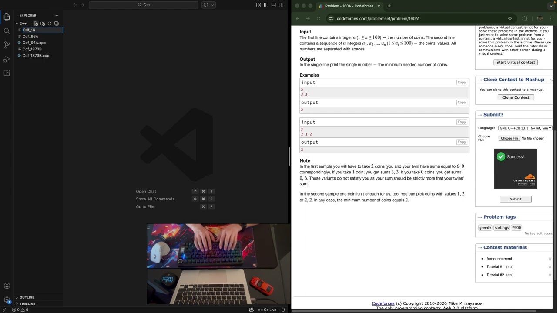Open the Search view in activity bar
The height and width of the screenshot is (313, 557).
pos(7,31)
